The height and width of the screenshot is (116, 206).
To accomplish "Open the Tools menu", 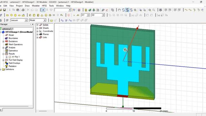I will pyautogui.click(x=51, y=6).
